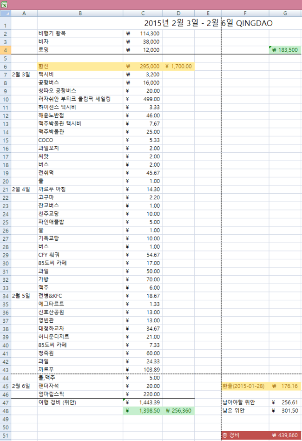Click the Select All corner button
The width and height of the screenshot is (302, 441).
(5, 13)
